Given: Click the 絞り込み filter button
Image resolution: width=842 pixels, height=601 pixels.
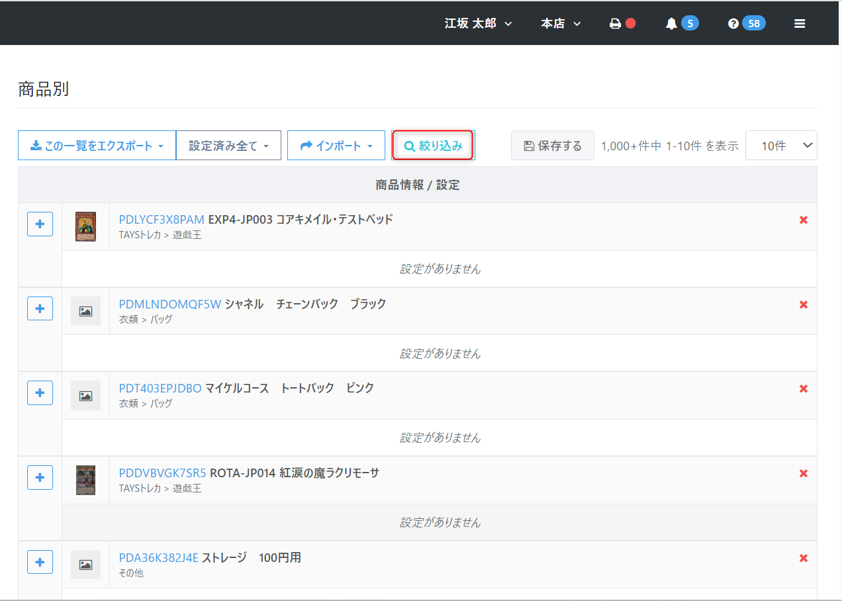Looking at the screenshot, I should [x=433, y=146].
